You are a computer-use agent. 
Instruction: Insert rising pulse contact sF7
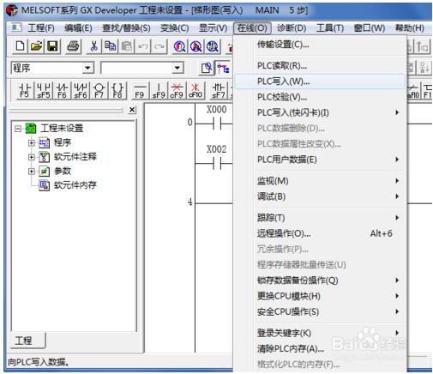coord(219,90)
